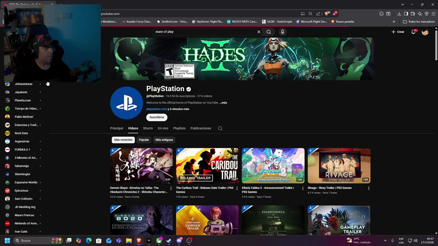Switch to the Principal tab
Screen dimensions: 438x246
116,128
